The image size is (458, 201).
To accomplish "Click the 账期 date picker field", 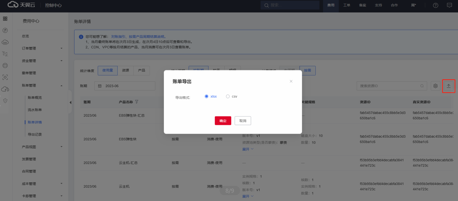I will tap(125, 86).
